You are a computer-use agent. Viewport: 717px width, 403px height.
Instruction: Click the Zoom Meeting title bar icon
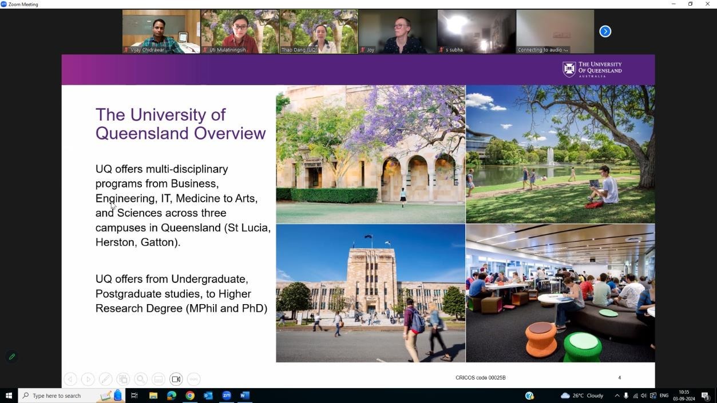click(x=3, y=4)
